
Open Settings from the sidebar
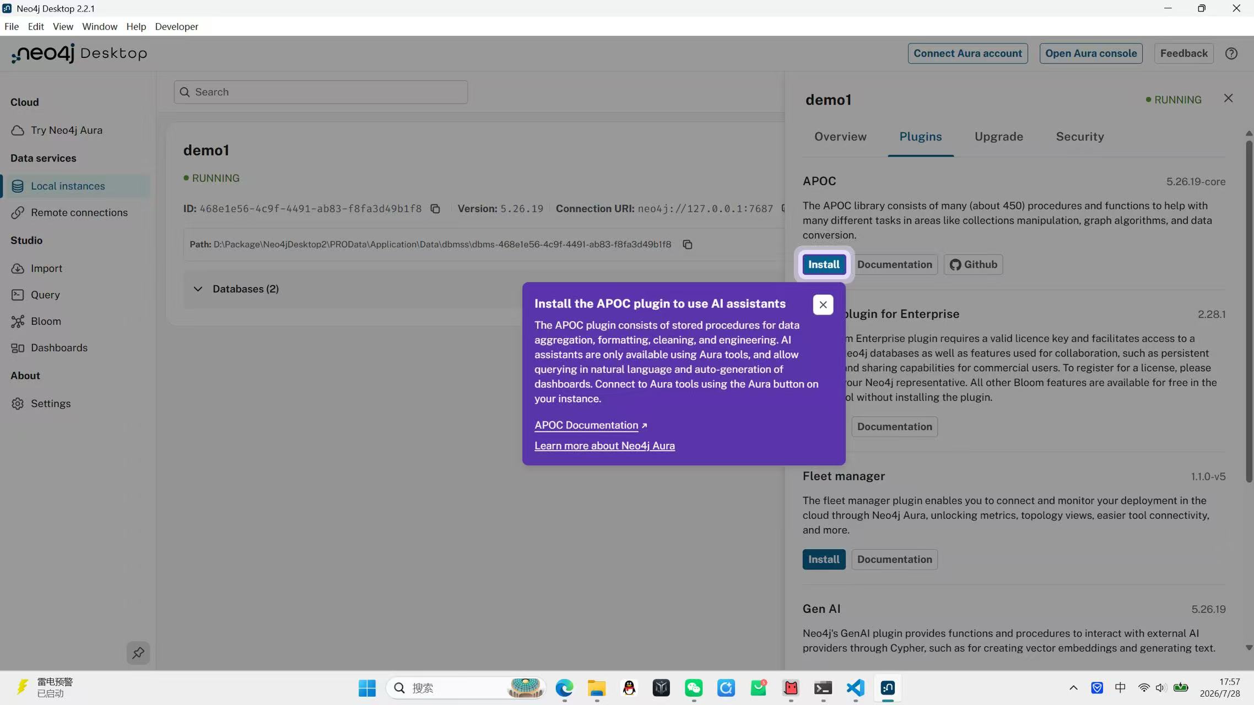coord(51,404)
